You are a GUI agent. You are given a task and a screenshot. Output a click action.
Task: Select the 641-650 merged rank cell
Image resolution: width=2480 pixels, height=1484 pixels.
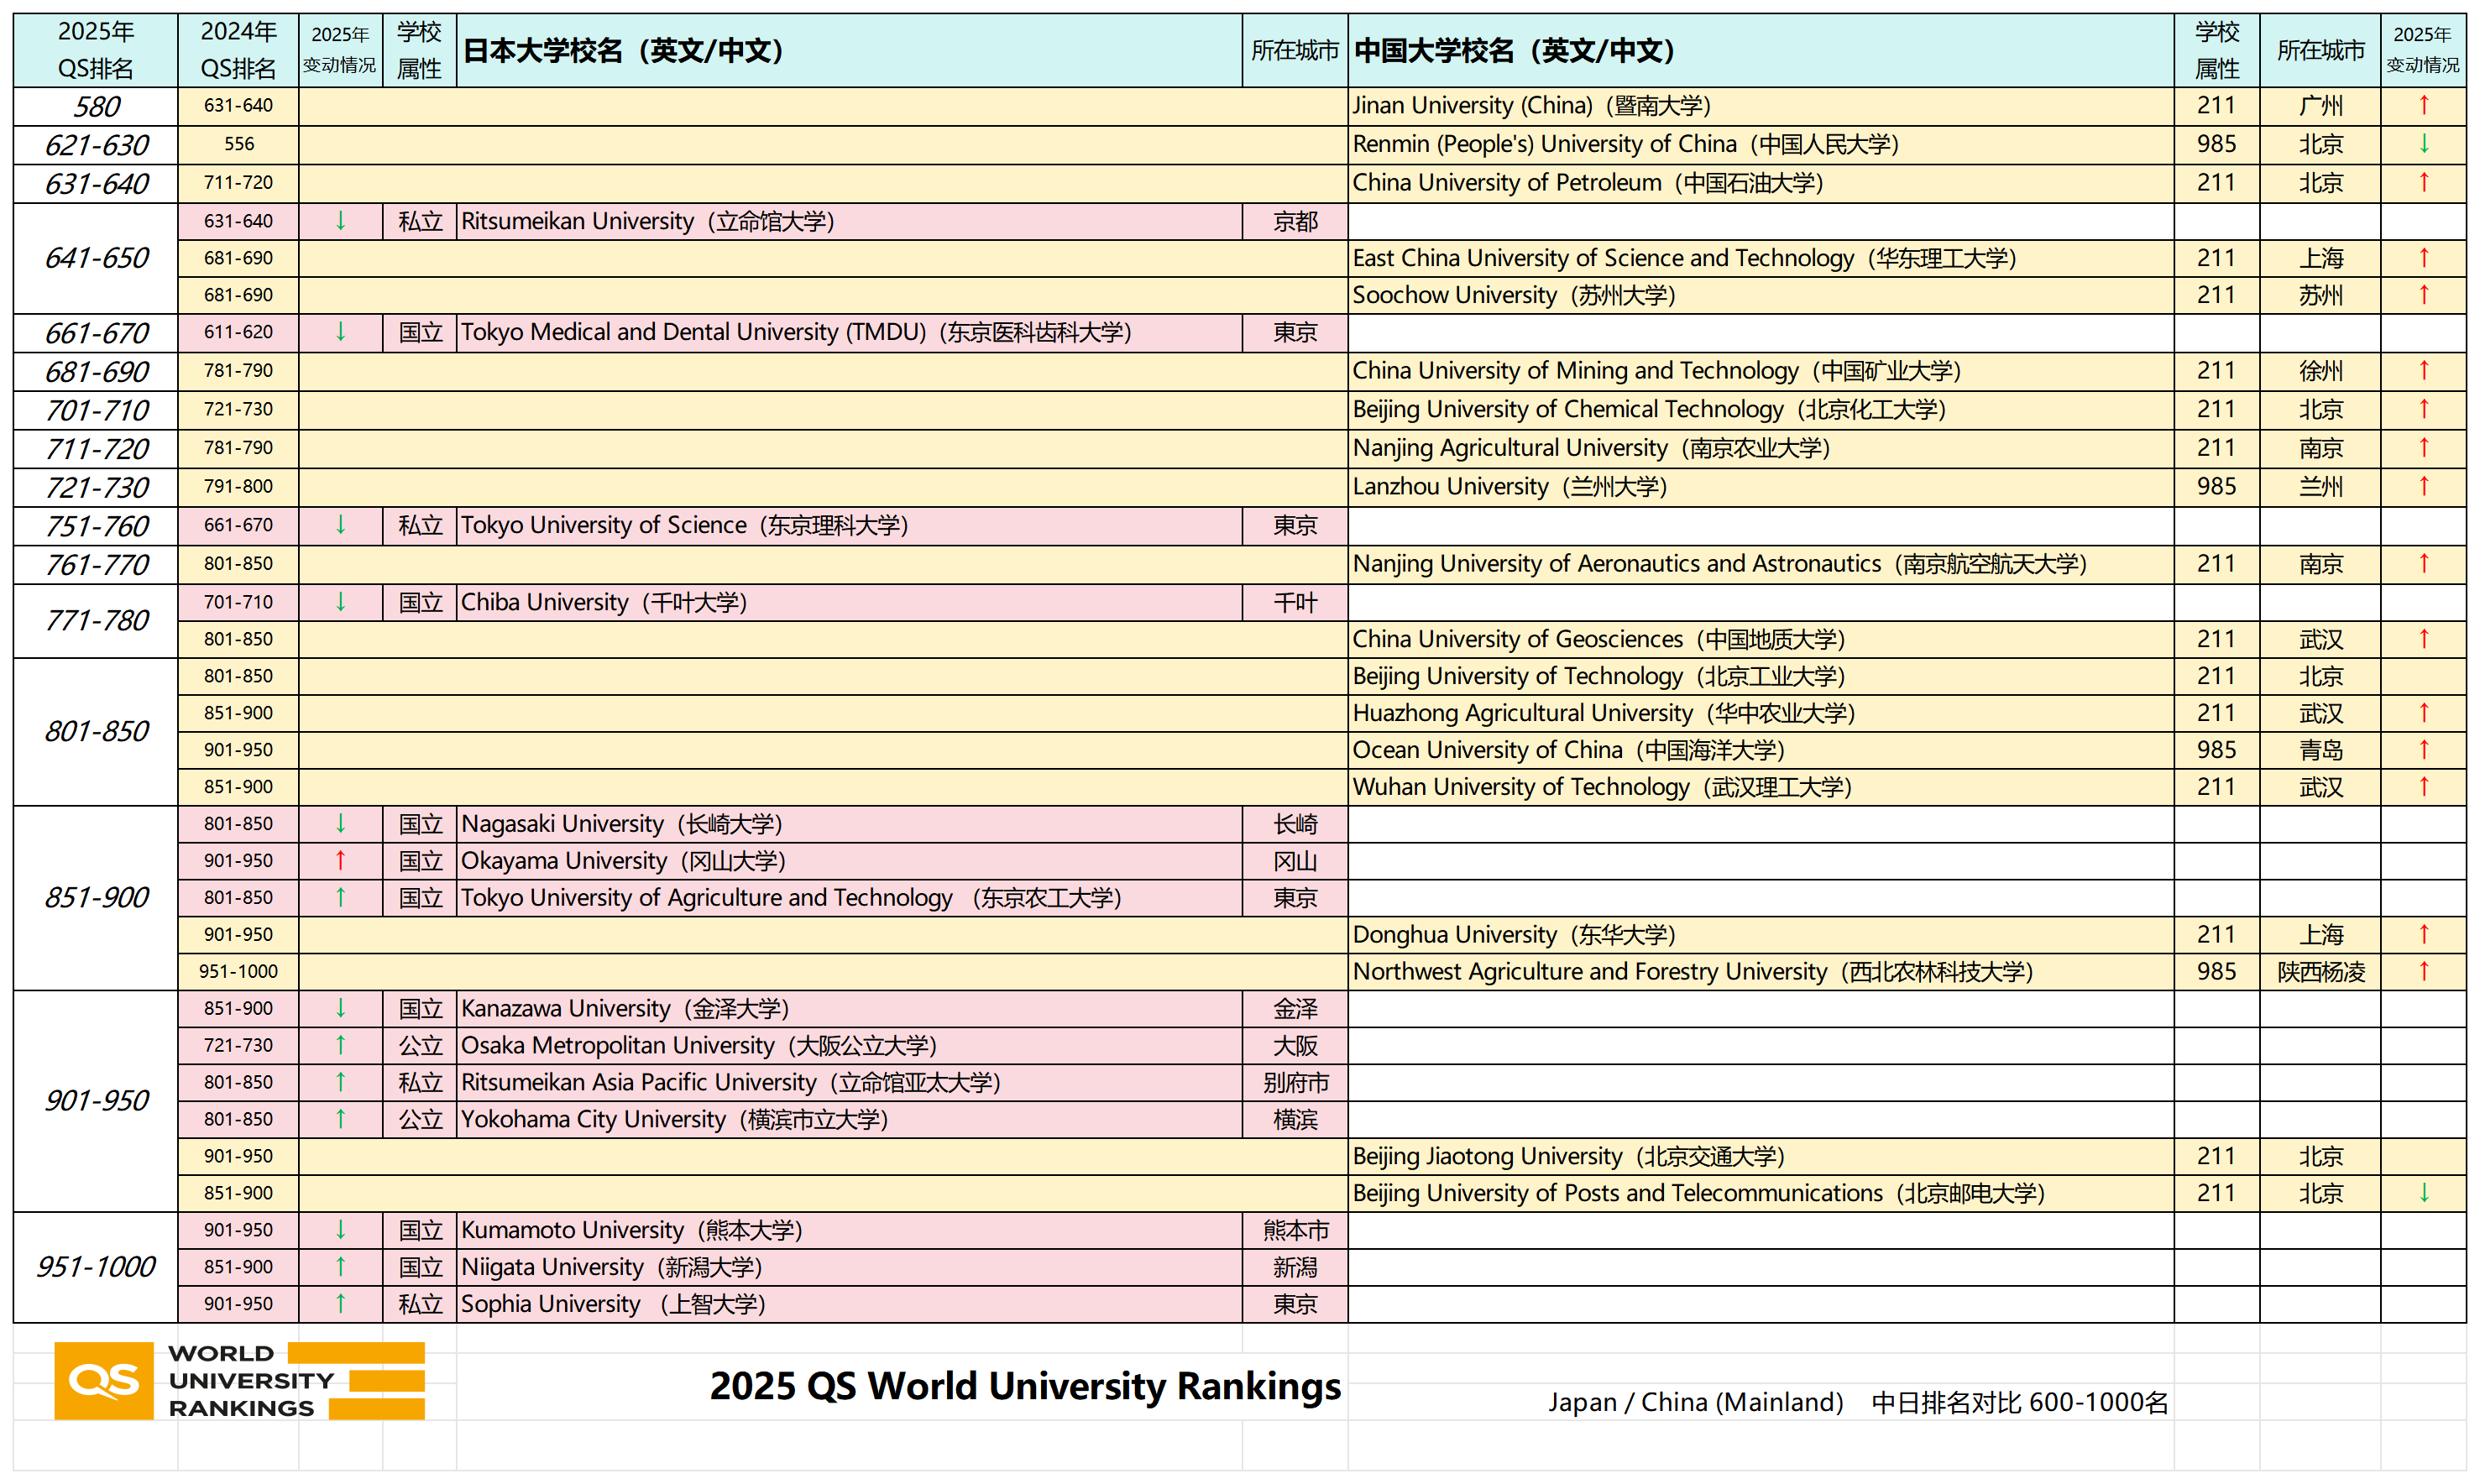coord(96,258)
